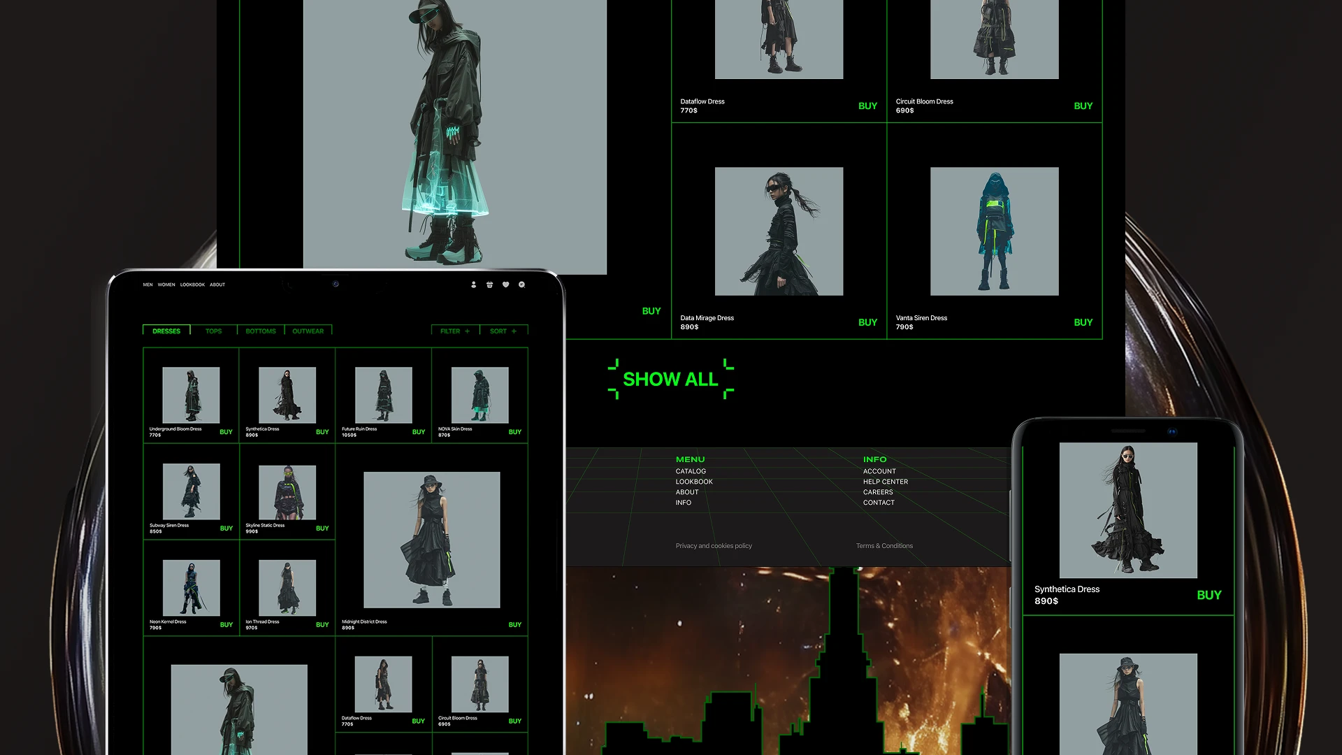The image size is (1342, 755).
Task: Open the LOOKBOOK link in tablet header
Action: (x=192, y=285)
